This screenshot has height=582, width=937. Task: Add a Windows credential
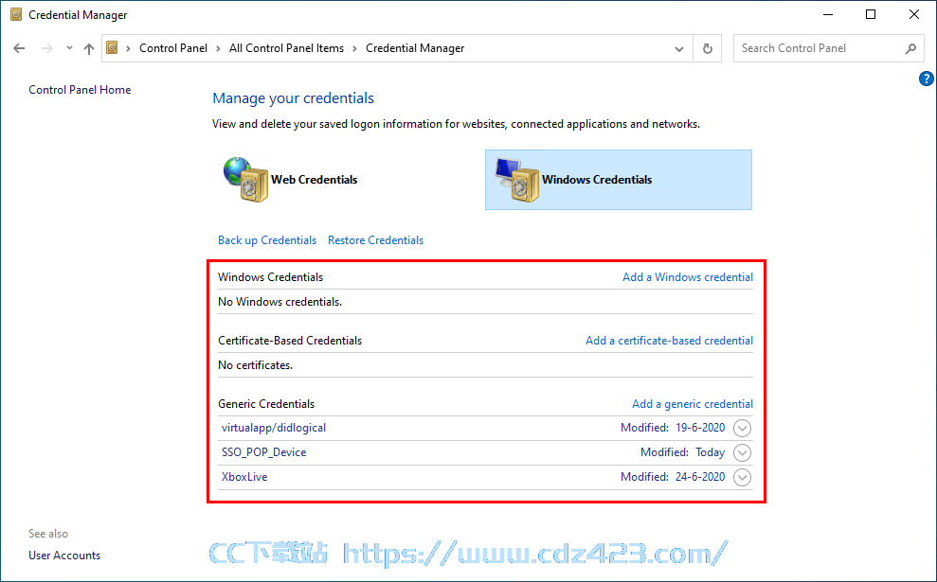click(687, 277)
